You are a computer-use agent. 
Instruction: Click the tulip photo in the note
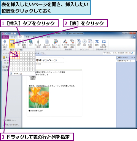tap(39, 97)
